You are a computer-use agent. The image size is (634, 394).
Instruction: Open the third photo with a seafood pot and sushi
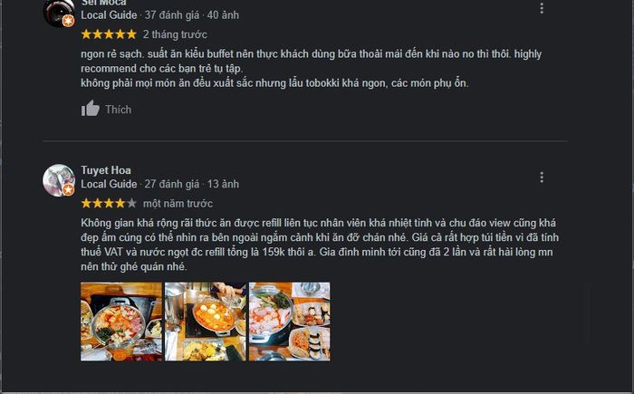coord(290,322)
